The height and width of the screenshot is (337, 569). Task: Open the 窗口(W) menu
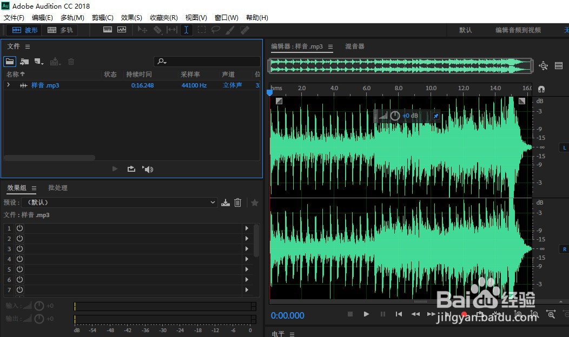(227, 17)
